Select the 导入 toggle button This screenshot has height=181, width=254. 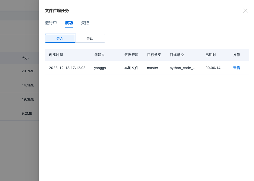pyautogui.click(x=60, y=38)
